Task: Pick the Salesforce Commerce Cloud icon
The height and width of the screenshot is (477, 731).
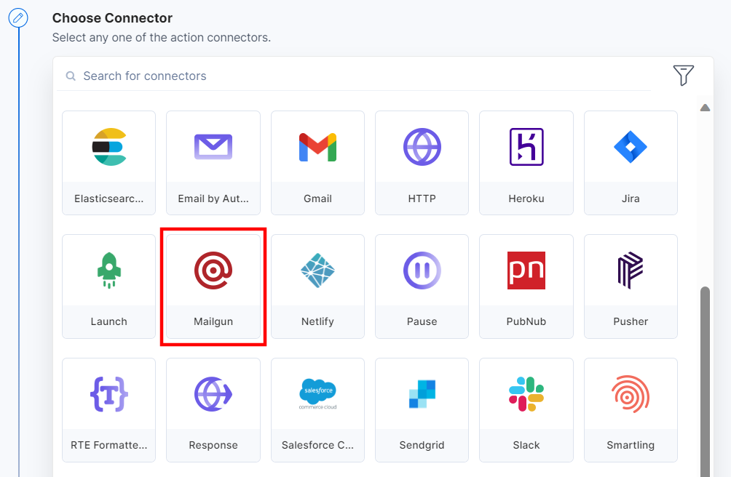Action: point(317,394)
